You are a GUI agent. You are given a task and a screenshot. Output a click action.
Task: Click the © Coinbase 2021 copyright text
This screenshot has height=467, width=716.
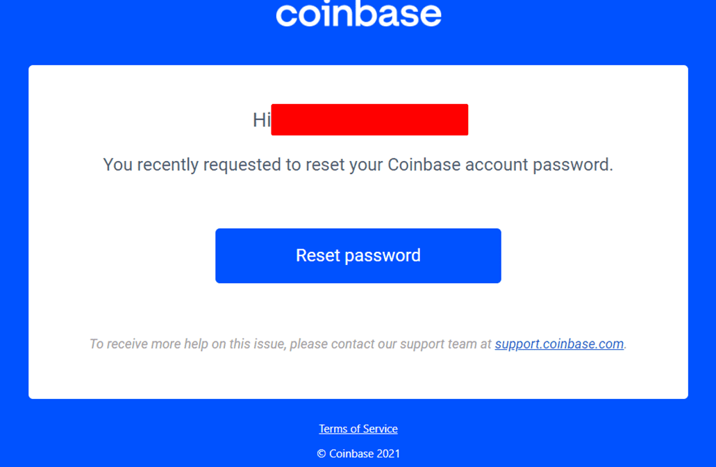point(358,454)
